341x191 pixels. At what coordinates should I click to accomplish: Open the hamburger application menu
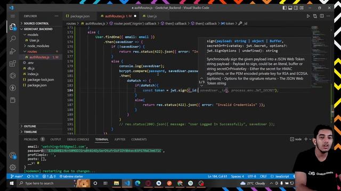coord(13,16)
